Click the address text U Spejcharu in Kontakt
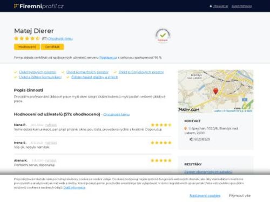This screenshot has width=270, height=202. [x=211, y=130]
